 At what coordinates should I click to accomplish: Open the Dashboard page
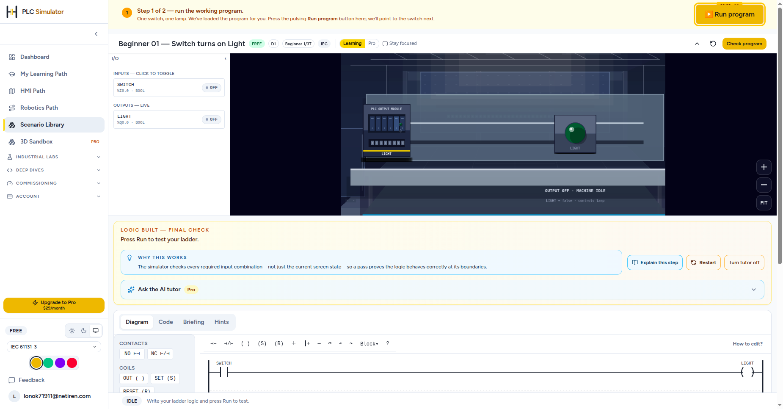tap(54, 57)
